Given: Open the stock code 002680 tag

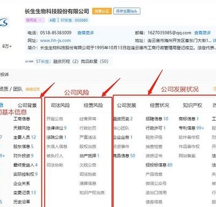Looking at the screenshot, I should point(81,20).
